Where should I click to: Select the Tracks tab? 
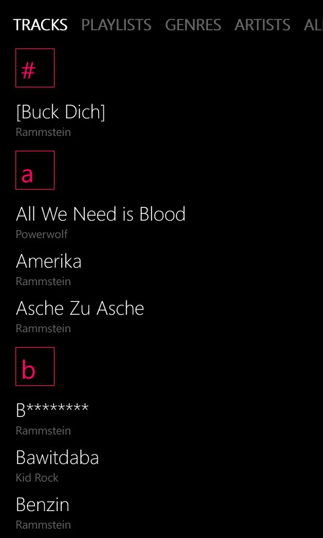[x=40, y=25]
